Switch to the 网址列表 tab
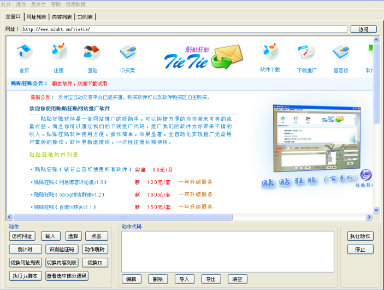 tap(37, 17)
